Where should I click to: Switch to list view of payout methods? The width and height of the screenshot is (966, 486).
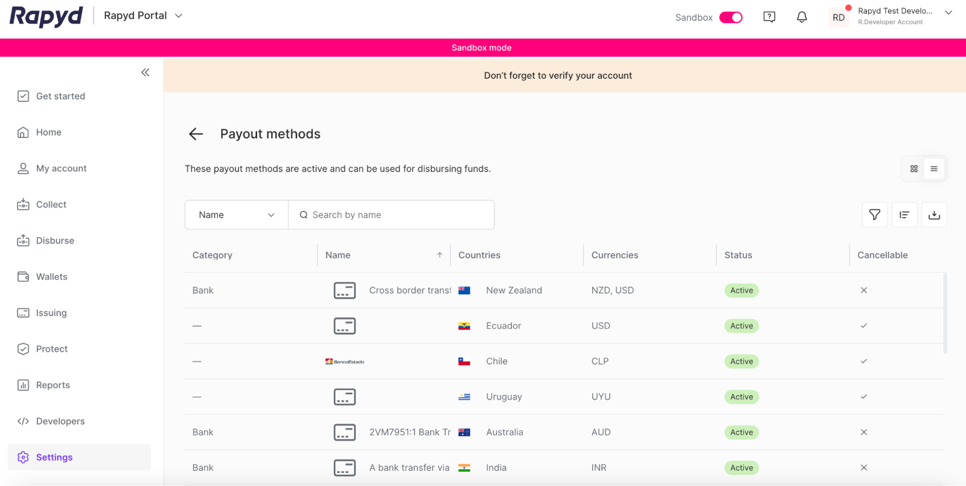point(934,168)
